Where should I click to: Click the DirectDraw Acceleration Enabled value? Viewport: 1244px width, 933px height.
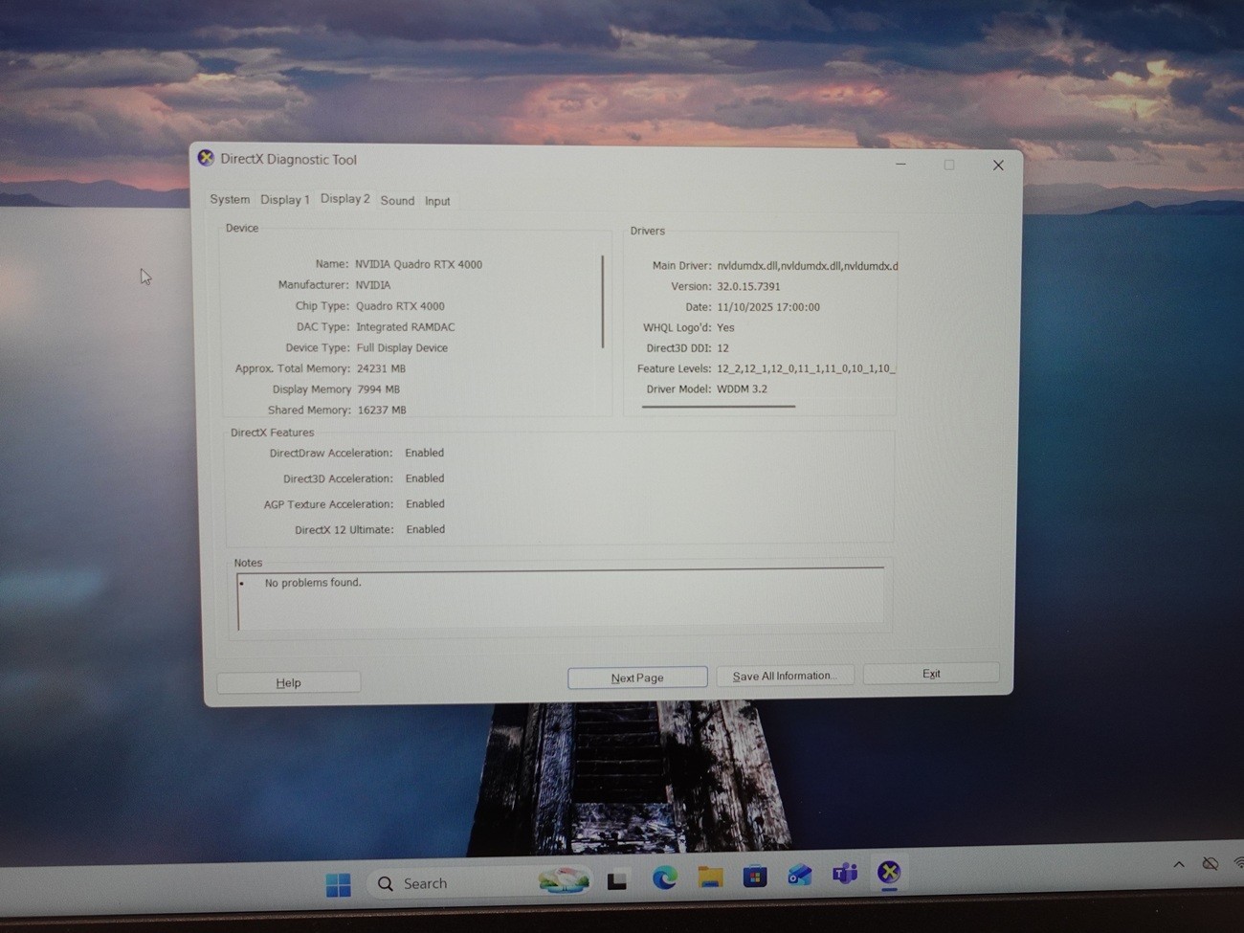coord(424,453)
